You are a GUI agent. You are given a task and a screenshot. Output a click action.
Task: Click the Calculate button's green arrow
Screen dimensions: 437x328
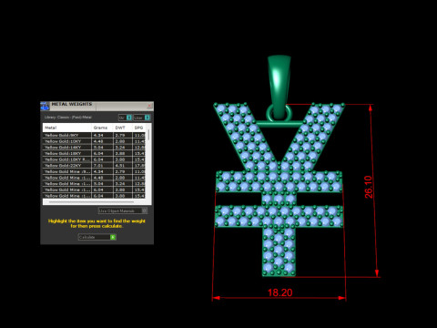tap(113, 237)
